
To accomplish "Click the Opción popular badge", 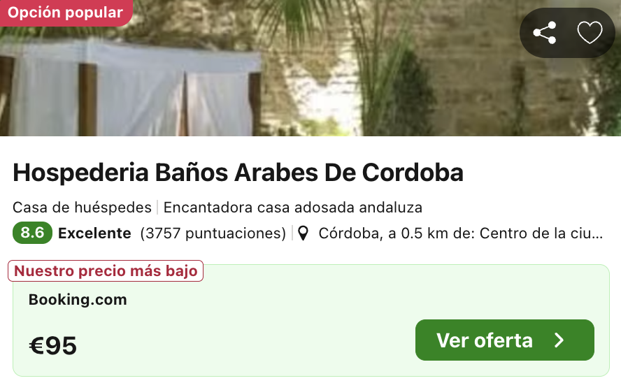I will [x=65, y=13].
